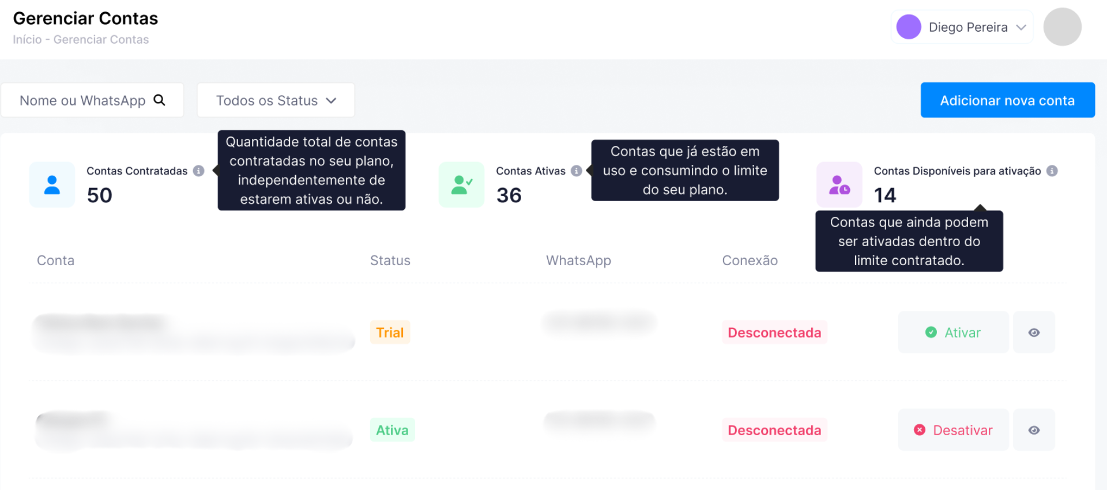Screen dimensions: 1107x490
Task: Deactivate the Ativa account
Action: pos(953,430)
